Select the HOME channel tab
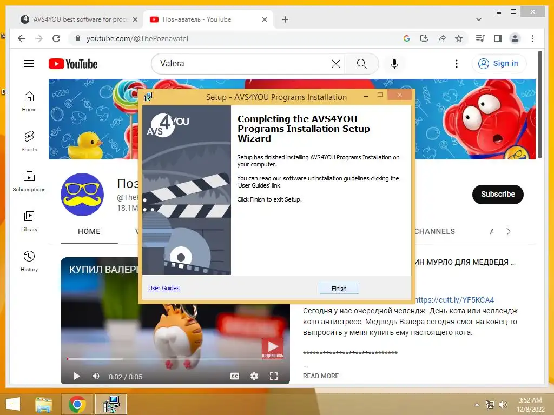 pos(89,231)
